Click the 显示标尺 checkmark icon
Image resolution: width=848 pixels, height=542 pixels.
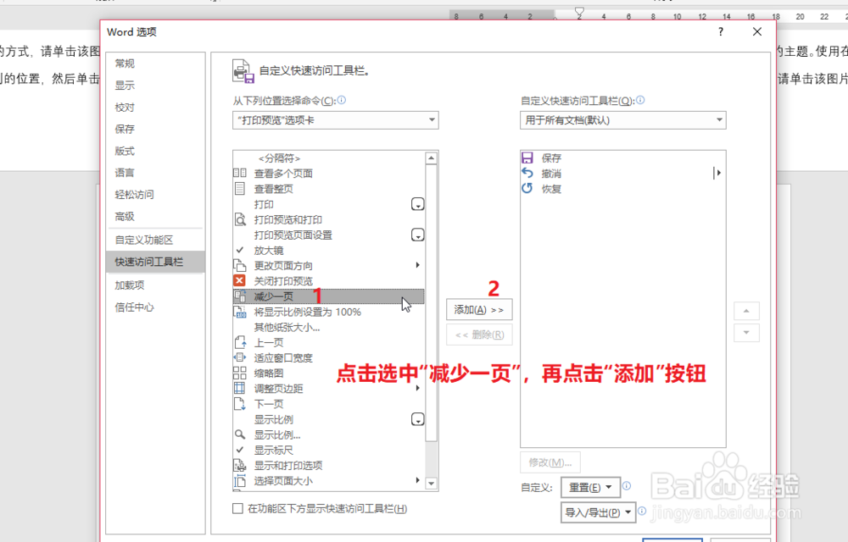[x=240, y=450]
